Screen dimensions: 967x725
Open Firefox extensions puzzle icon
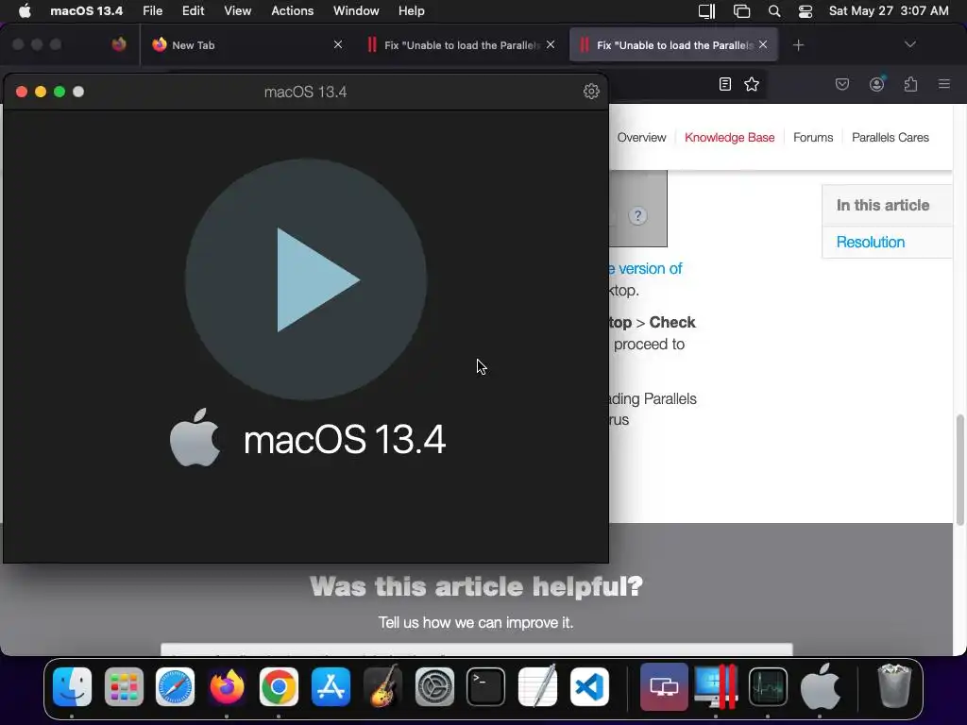tap(910, 84)
